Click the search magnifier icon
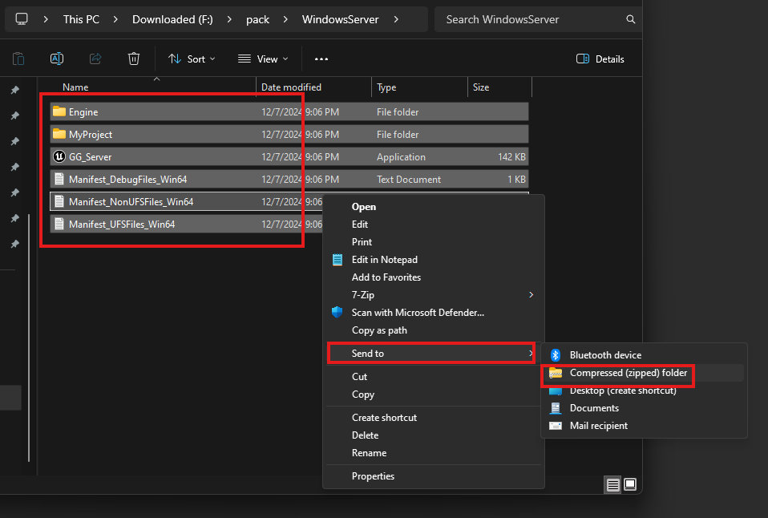Image resolution: width=768 pixels, height=518 pixels. (631, 19)
